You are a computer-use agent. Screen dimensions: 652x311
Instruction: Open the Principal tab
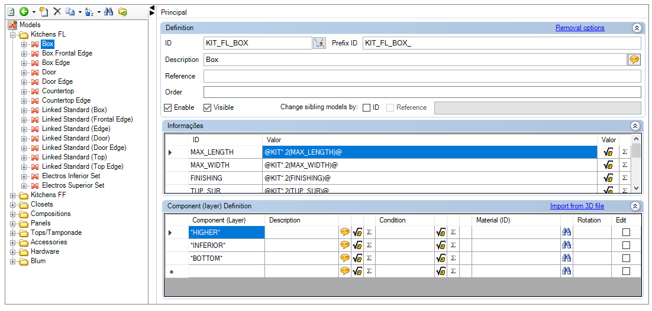(174, 12)
